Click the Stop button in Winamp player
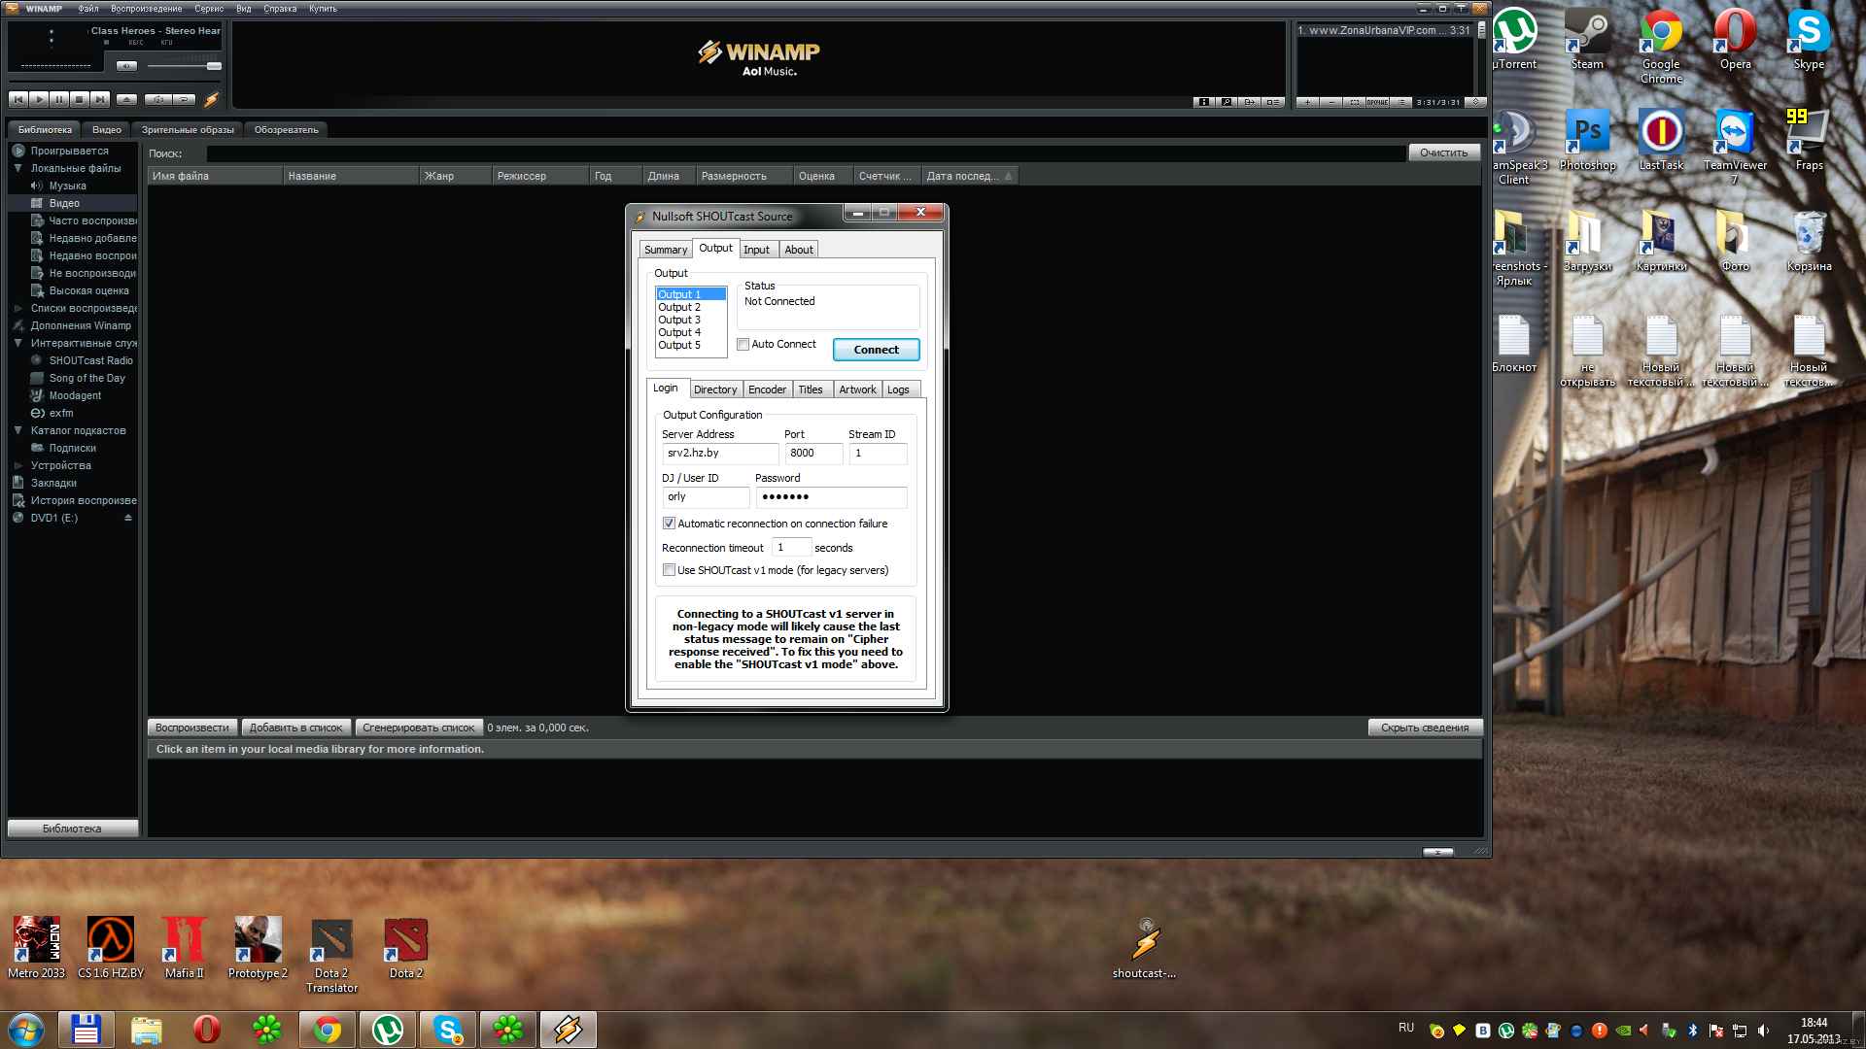Image resolution: width=1866 pixels, height=1049 pixels. pyautogui.click(x=80, y=99)
